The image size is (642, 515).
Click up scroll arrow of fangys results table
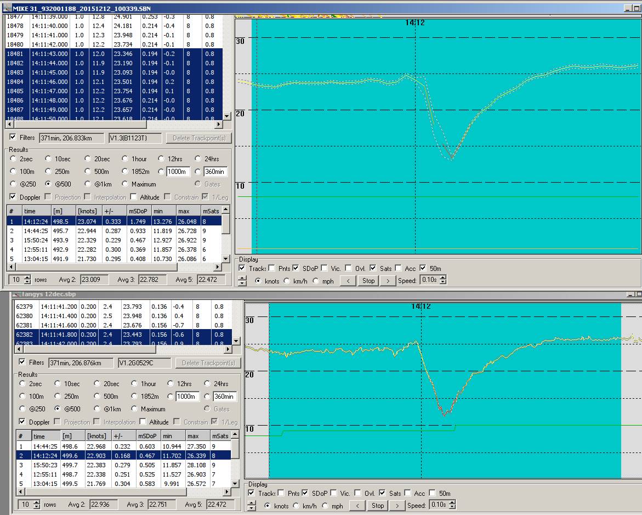(236, 434)
